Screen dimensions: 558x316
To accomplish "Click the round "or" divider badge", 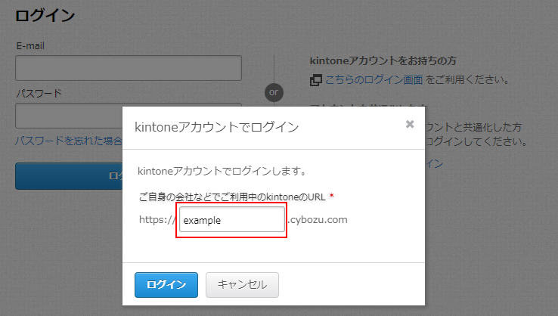I will click(x=274, y=91).
